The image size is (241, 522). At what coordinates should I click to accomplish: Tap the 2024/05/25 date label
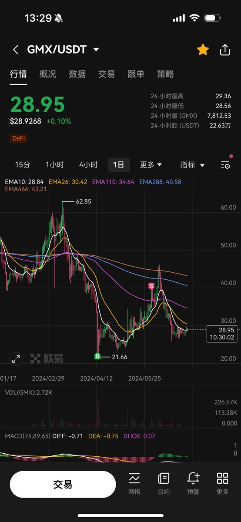tap(144, 378)
